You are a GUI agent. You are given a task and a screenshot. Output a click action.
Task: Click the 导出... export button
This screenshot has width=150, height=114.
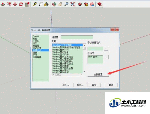pos(80,85)
